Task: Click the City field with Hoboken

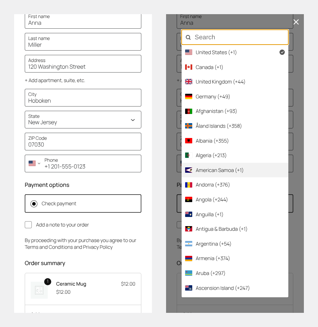Action: (83, 98)
